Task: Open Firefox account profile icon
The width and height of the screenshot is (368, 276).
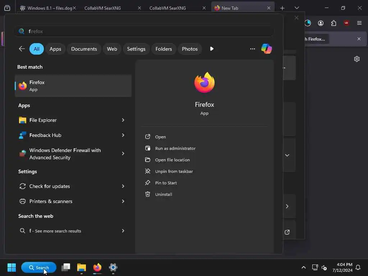Action: click(321, 23)
